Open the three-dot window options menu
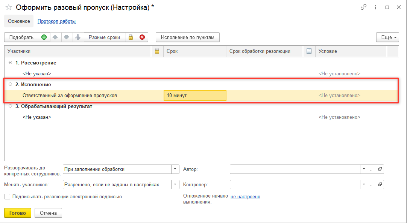 coord(375,7)
